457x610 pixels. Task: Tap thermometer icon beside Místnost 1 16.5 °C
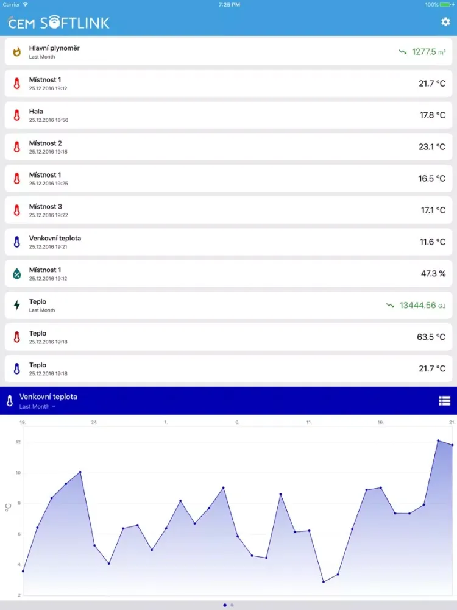pyautogui.click(x=16, y=179)
